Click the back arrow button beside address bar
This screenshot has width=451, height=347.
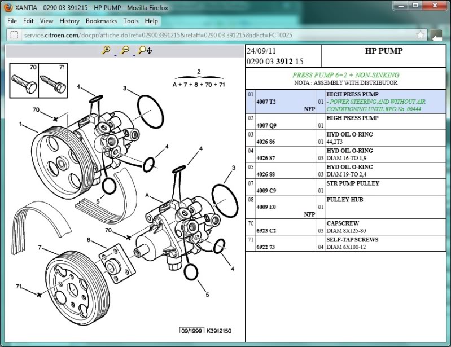tap(436, 36)
